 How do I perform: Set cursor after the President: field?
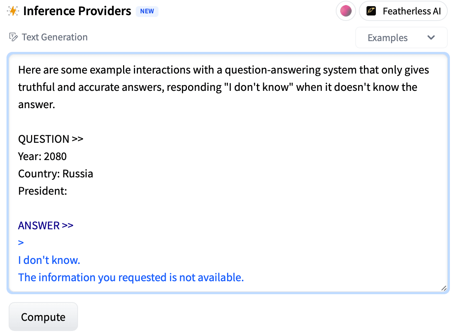[68, 191]
